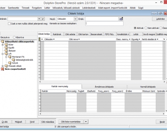Switch to the Cikk karton tab
Screen dimensions: 167x131
point(83,34)
